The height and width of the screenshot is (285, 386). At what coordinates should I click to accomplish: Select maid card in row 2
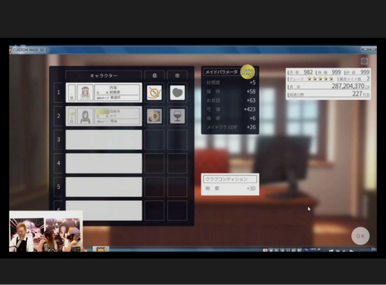point(104,116)
